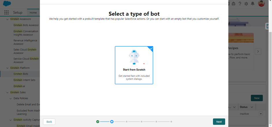Click the Back button
Image resolution: width=272 pixels, height=127 pixels.
pos(49,122)
